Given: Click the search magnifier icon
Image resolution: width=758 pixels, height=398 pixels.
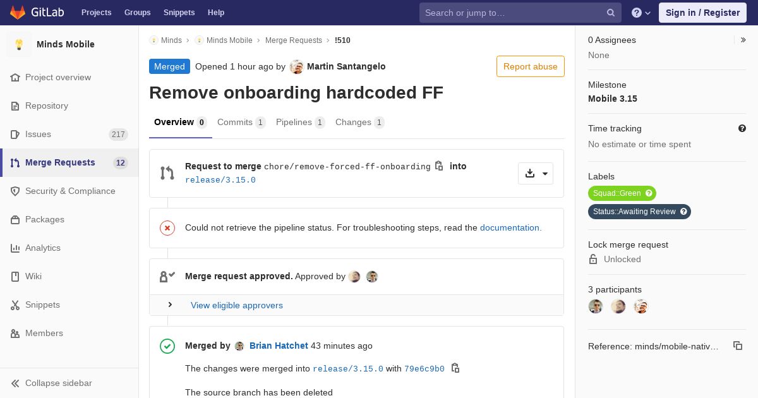Looking at the screenshot, I should coord(611,13).
